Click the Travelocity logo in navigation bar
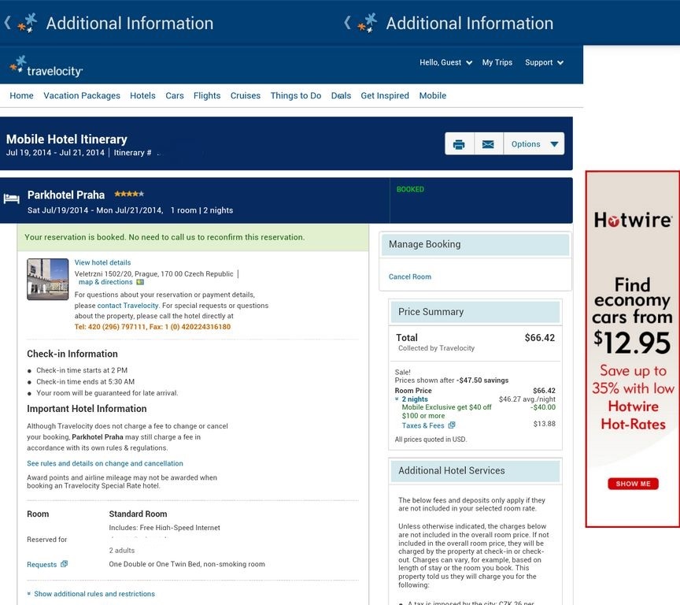 (x=46, y=66)
